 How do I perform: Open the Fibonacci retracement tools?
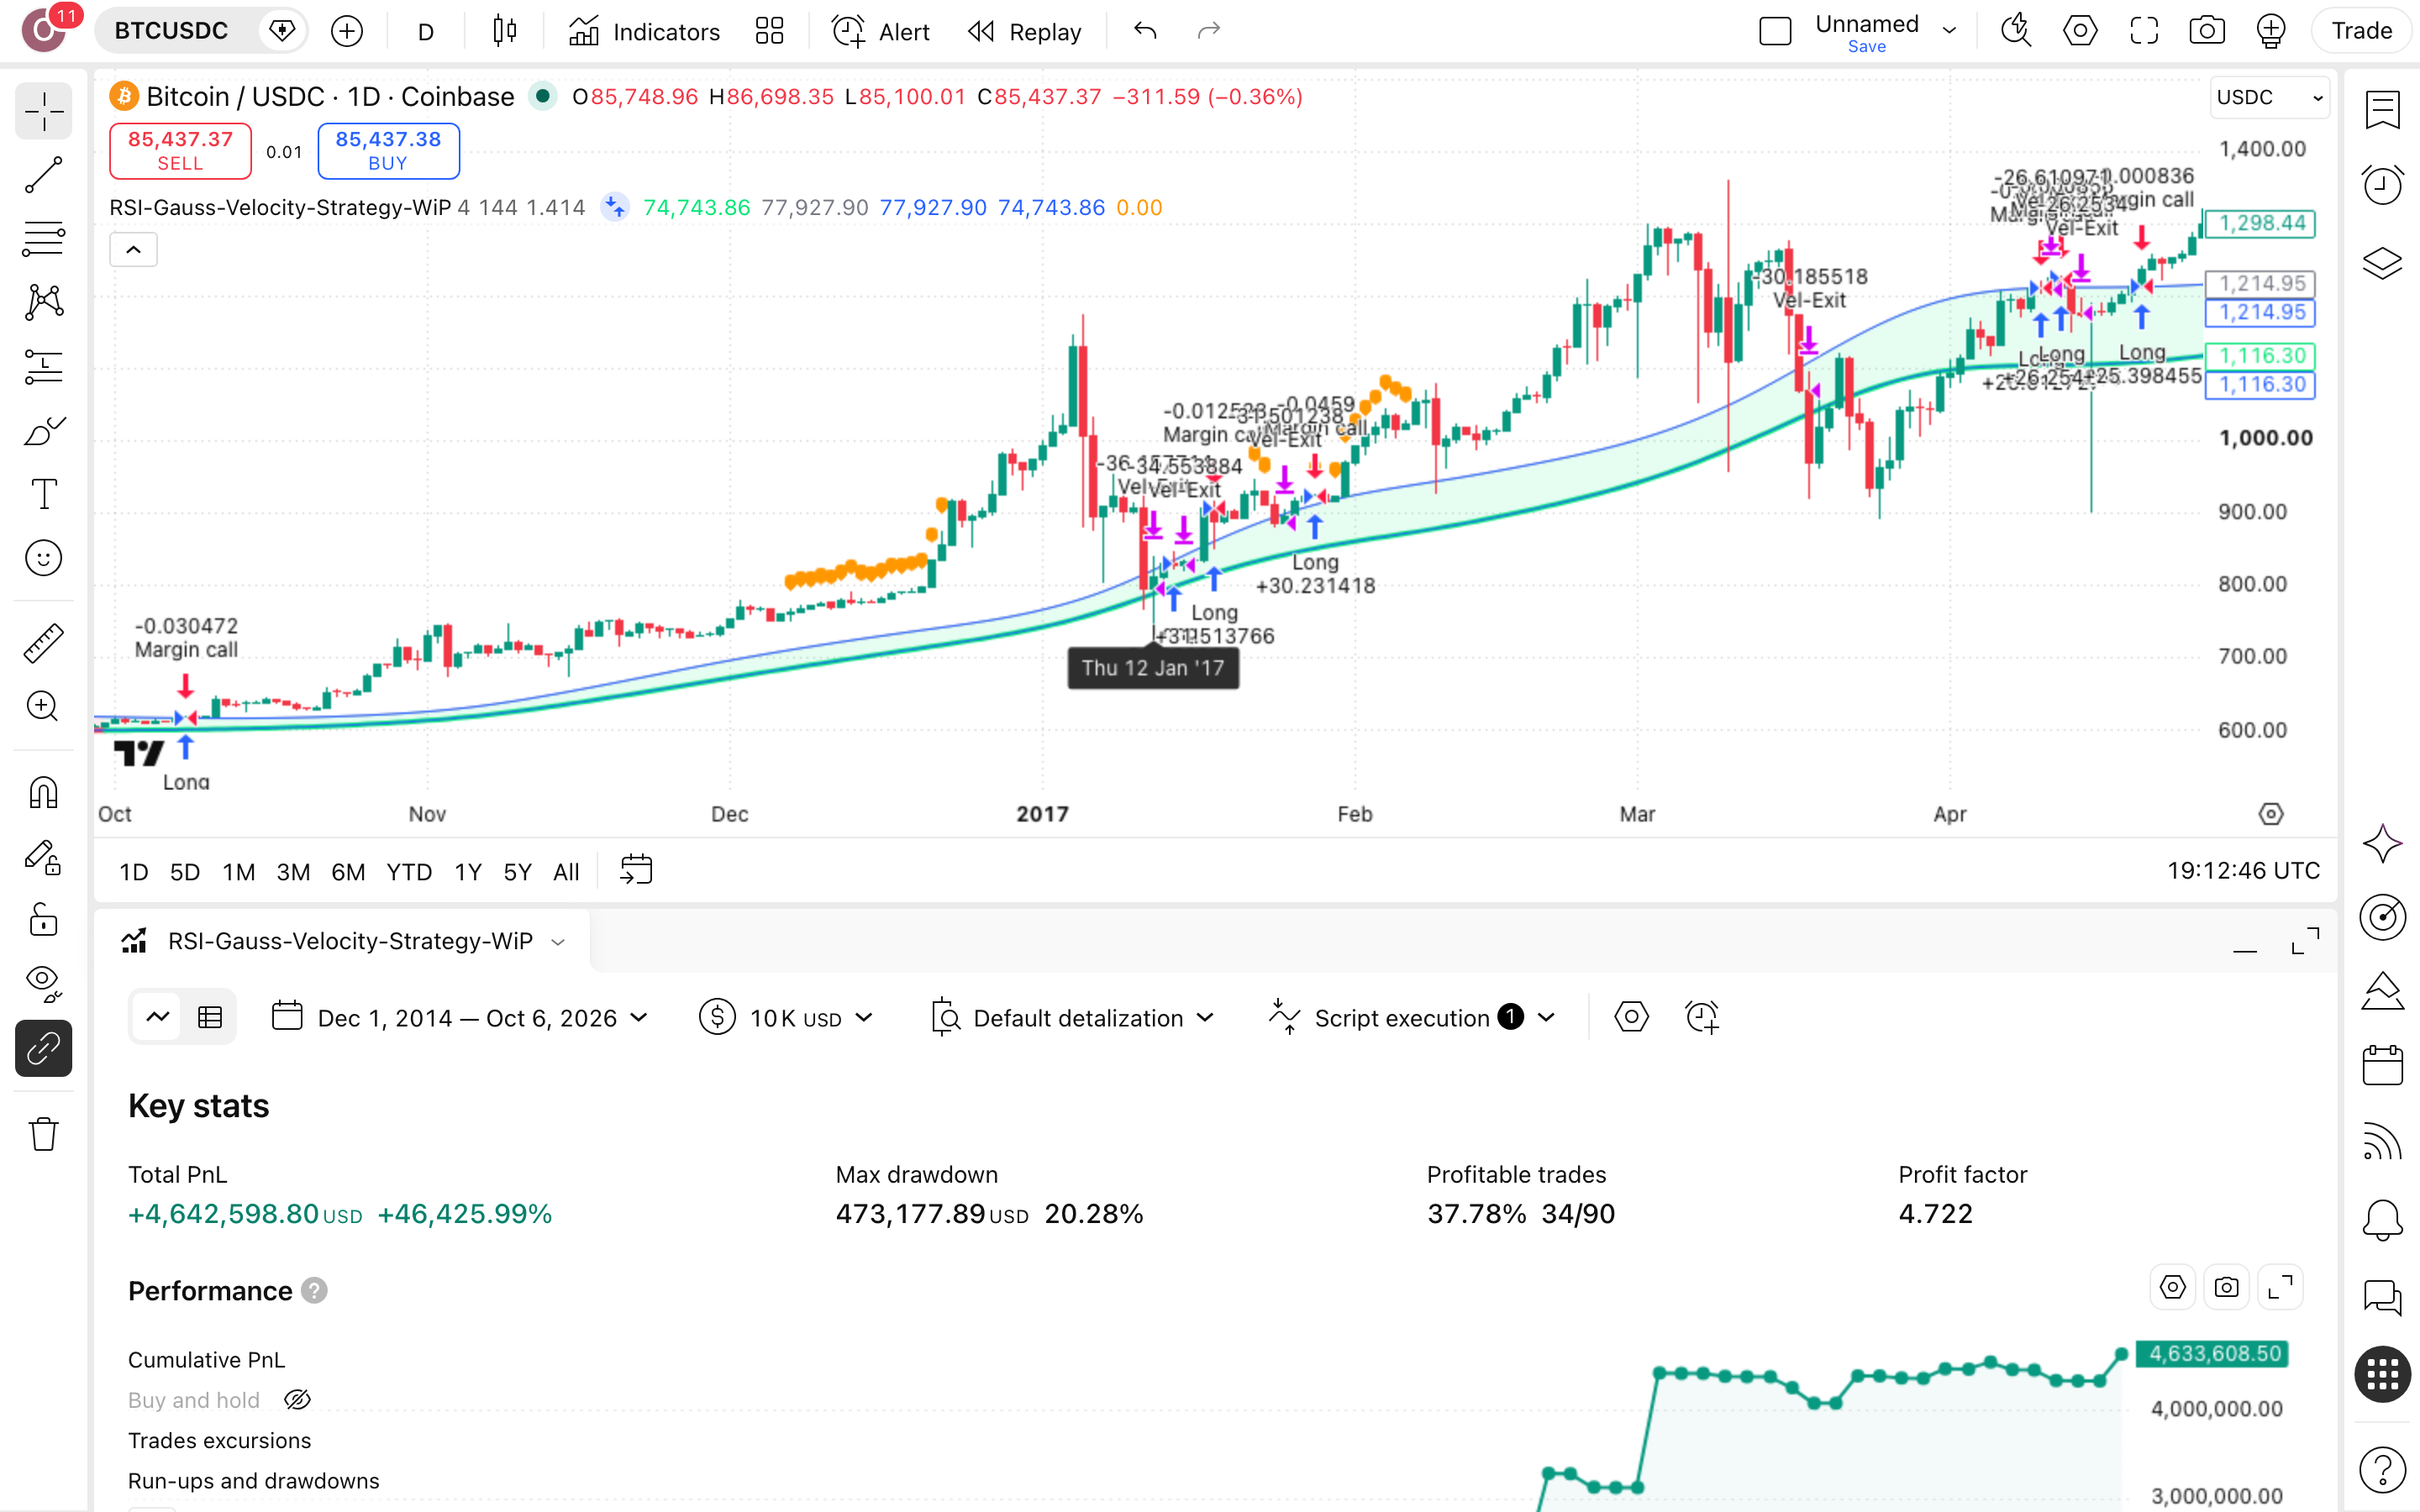pos(44,239)
